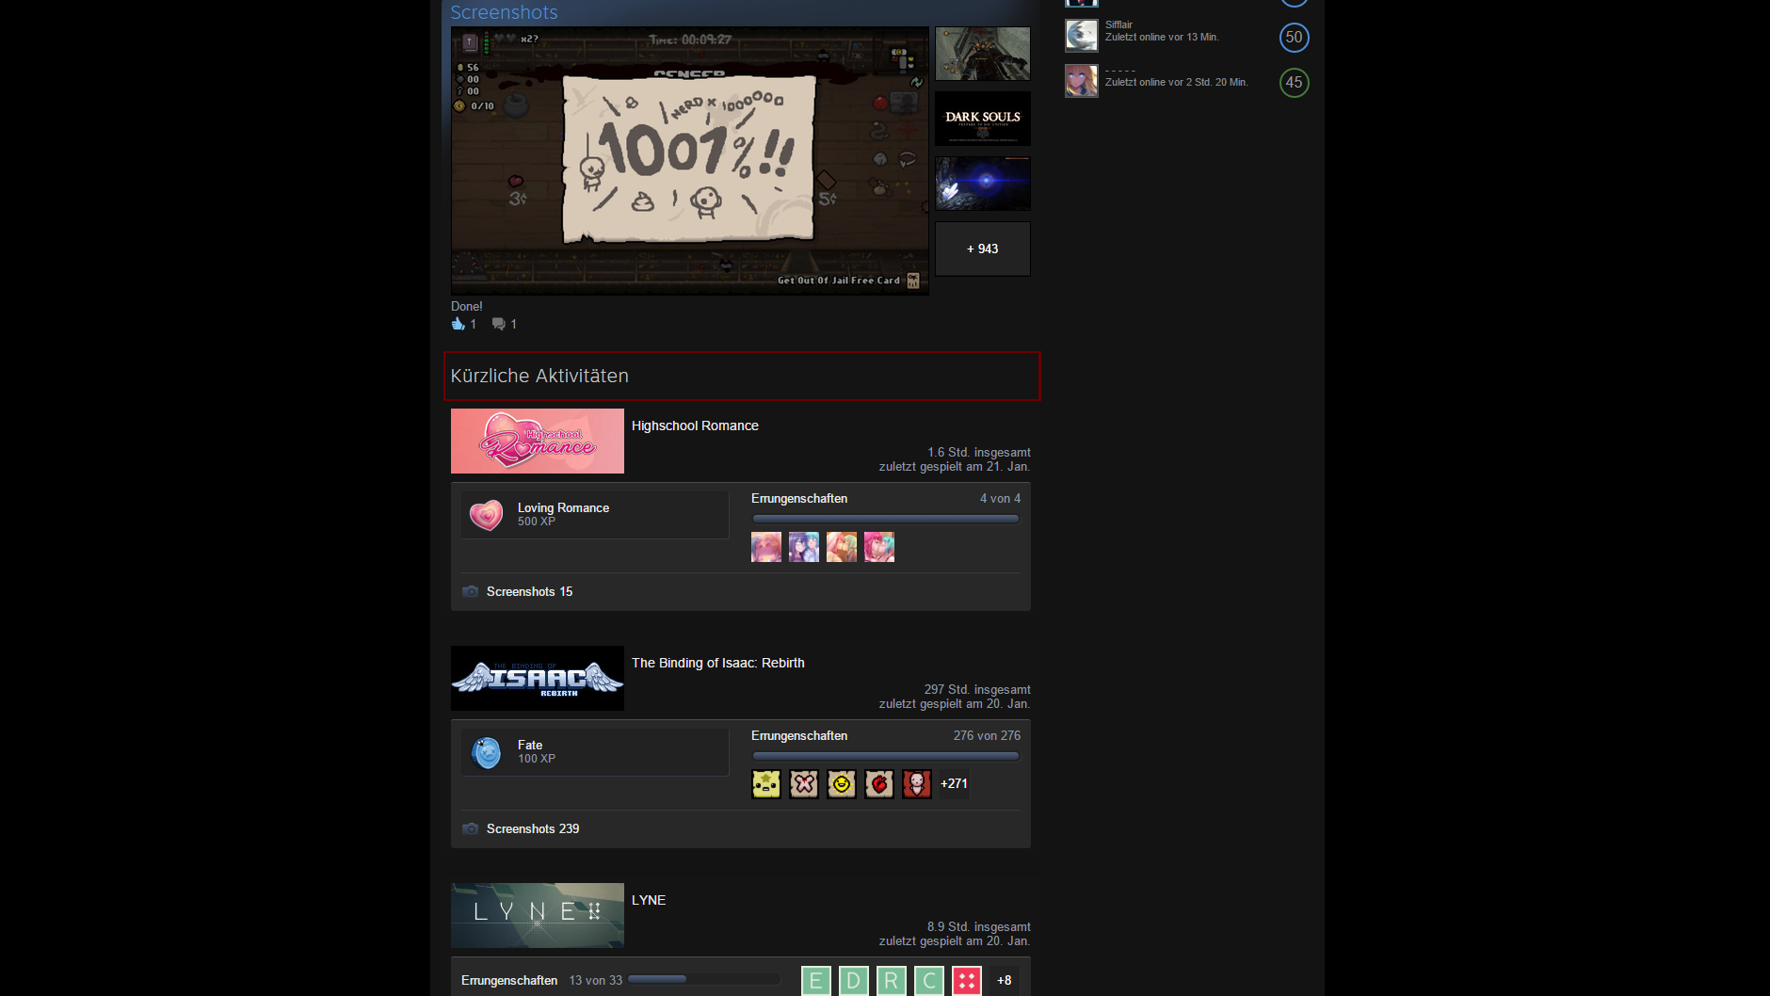Go to the Highschool Romance title link
1770x996 pixels.
[695, 426]
